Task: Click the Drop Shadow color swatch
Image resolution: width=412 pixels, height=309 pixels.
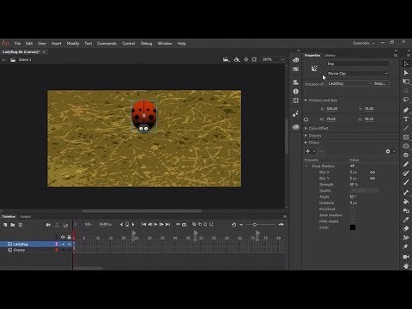Action: click(353, 227)
